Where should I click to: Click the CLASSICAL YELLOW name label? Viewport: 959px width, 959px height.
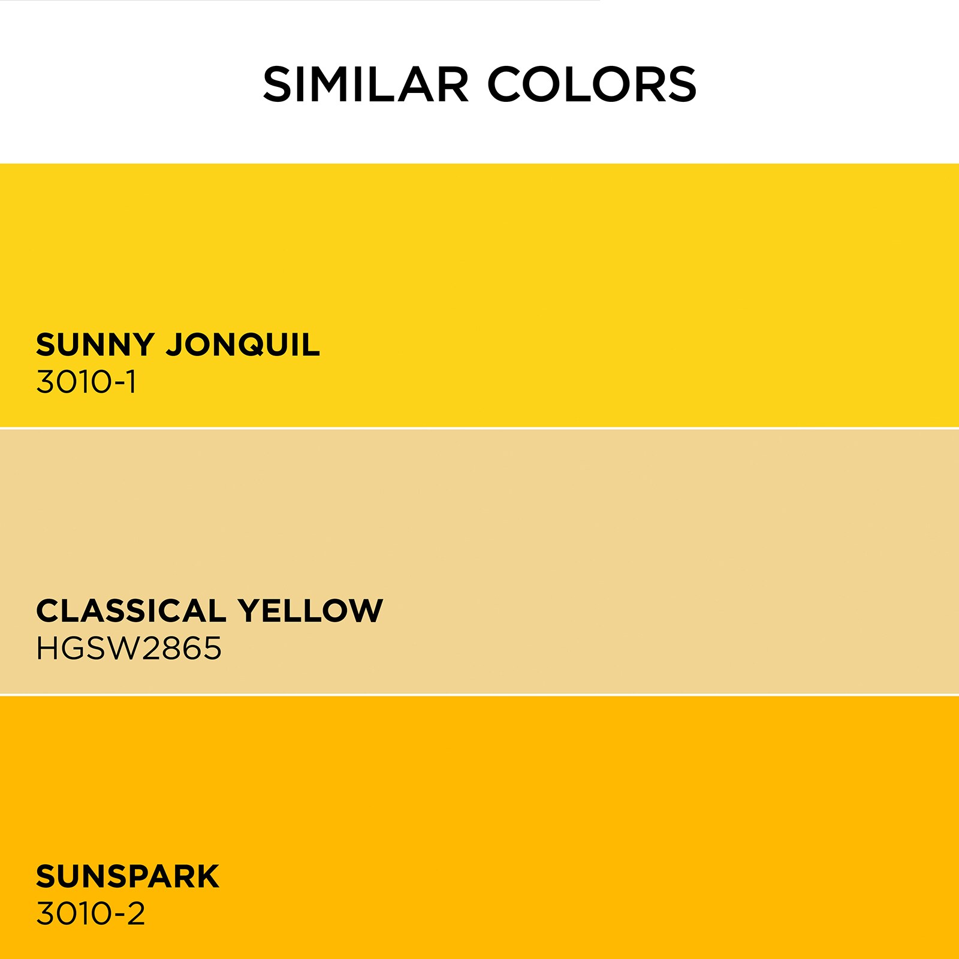pyautogui.click(x=209, y=611)
